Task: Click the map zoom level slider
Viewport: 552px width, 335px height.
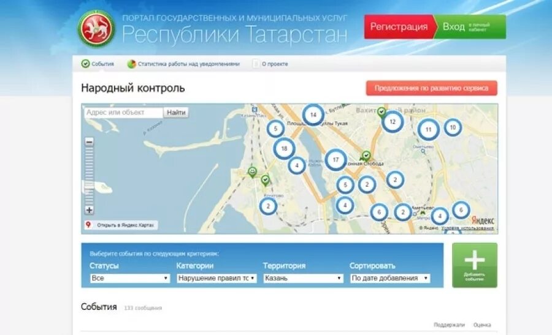Action: (90, 176)
